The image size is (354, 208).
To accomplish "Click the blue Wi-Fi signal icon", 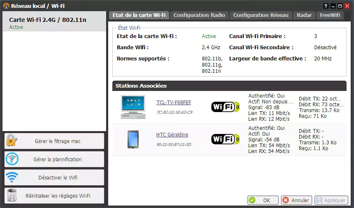I will [x=12, y=177].
